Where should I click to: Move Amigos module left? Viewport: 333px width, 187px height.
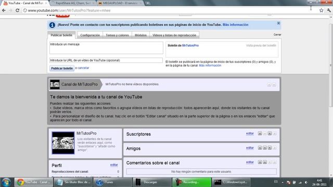click(260, 148)
